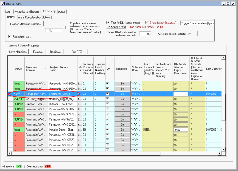Click the BTX application title bar icon
Viewport: 238px width, 171px height.
click(x=3, y=3)
